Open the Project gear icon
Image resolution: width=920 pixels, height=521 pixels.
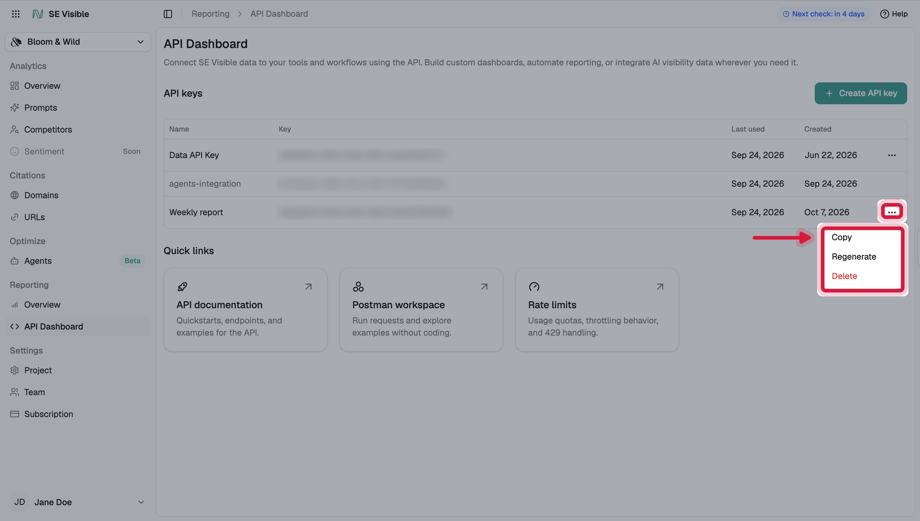[x=15, y=370]
